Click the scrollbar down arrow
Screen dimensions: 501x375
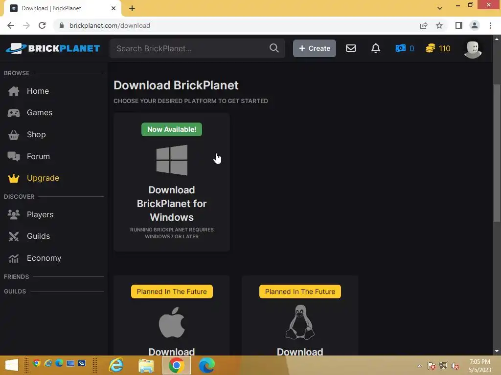497,352
